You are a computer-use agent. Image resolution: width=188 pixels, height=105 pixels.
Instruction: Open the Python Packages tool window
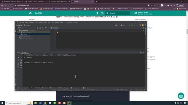click(63, 88)
